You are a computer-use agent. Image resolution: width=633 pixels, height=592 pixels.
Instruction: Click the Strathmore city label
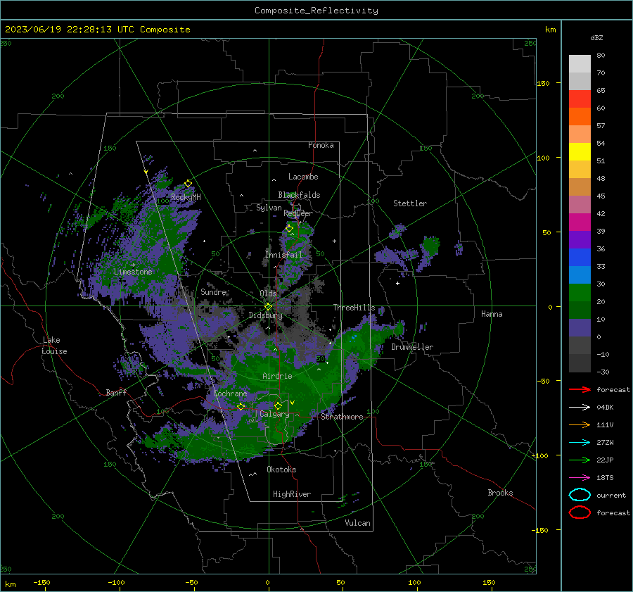point(342,417)
